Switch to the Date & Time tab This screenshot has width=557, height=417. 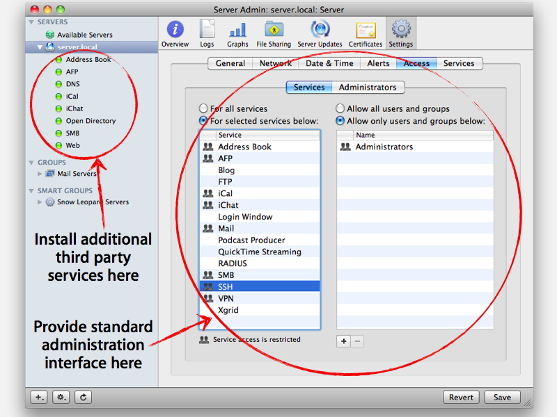[329, 63]
